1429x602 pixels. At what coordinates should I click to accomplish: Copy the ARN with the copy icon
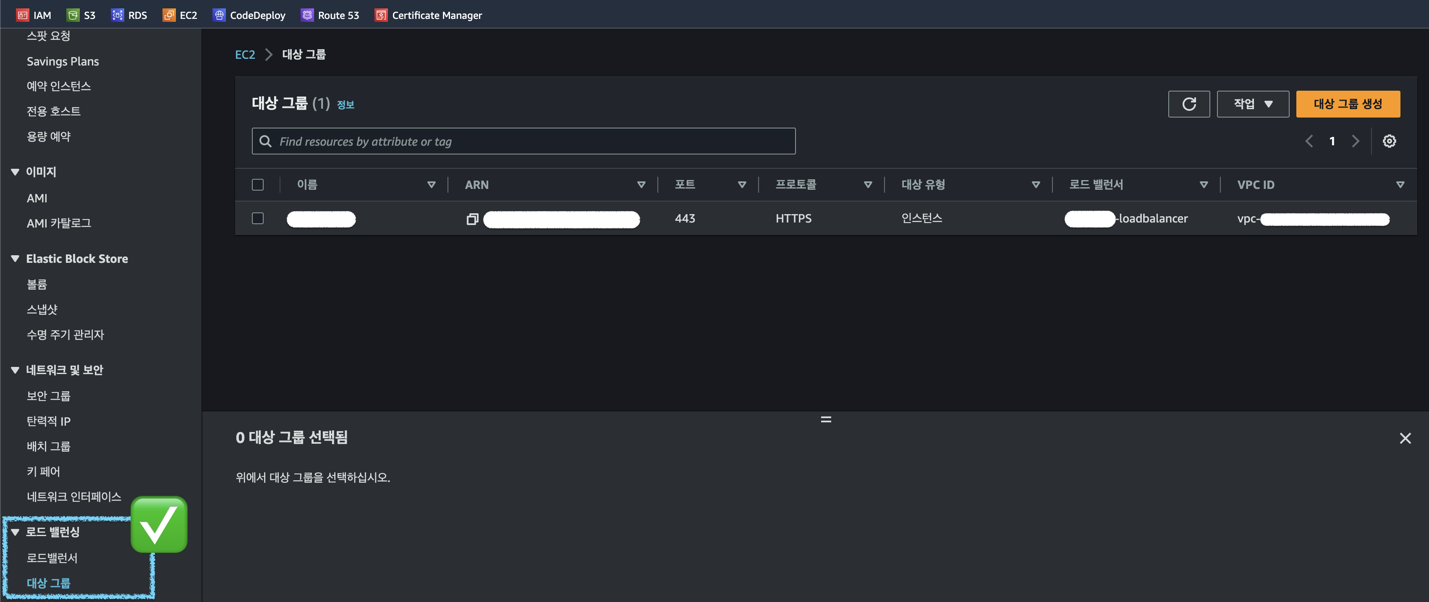472,219
